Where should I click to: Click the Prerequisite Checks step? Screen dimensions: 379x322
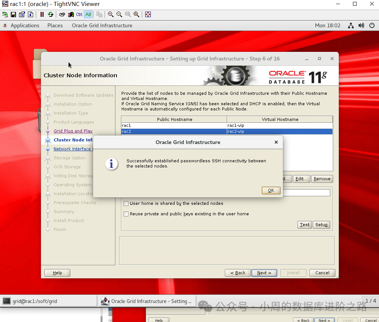[x=75, y=203]
